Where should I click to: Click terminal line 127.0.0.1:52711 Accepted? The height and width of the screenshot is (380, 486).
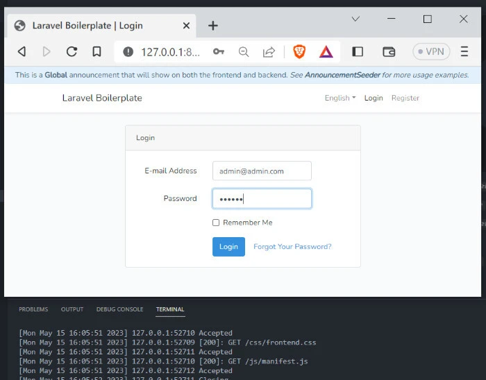click(x=126, y=352)
